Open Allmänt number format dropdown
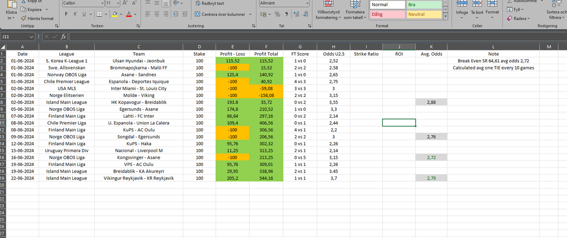 pos(307,3)
